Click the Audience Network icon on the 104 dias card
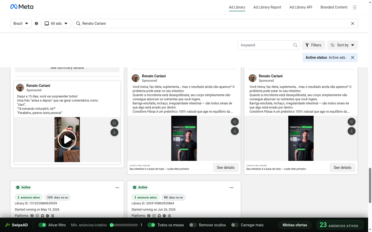 click(x=42, y=216)
